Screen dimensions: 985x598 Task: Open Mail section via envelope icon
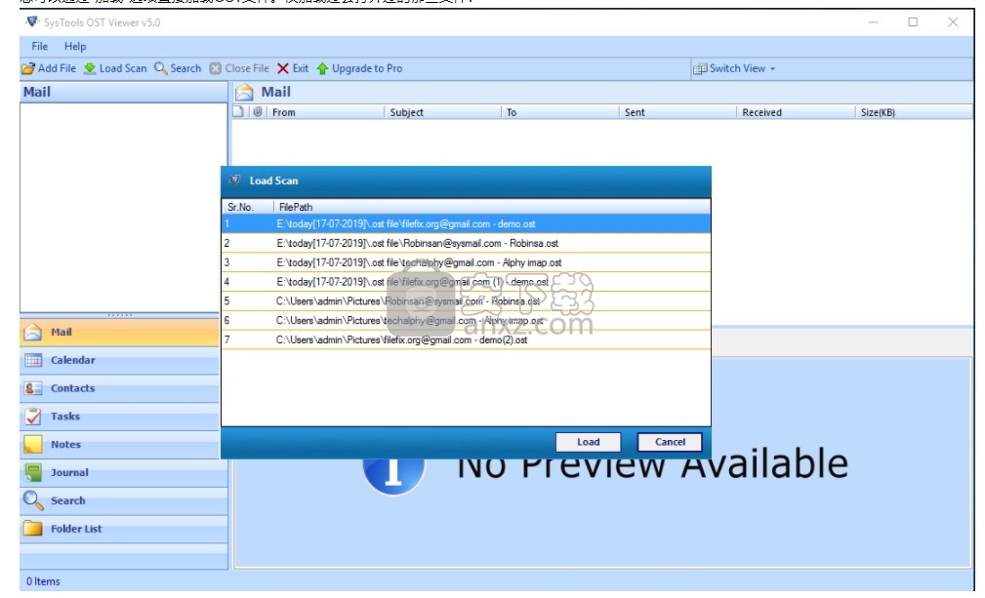32,332
